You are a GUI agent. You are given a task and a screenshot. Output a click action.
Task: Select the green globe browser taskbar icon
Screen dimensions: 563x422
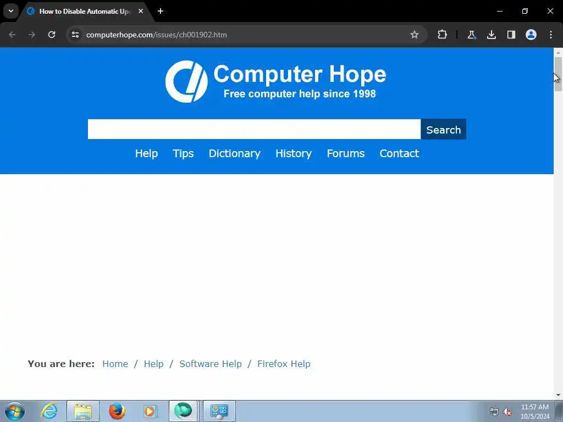pos(183,411)
